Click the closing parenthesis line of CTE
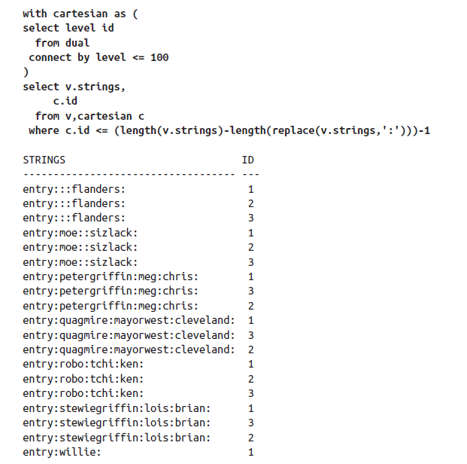This screenshot has height=464, width=467. point(26,72)
